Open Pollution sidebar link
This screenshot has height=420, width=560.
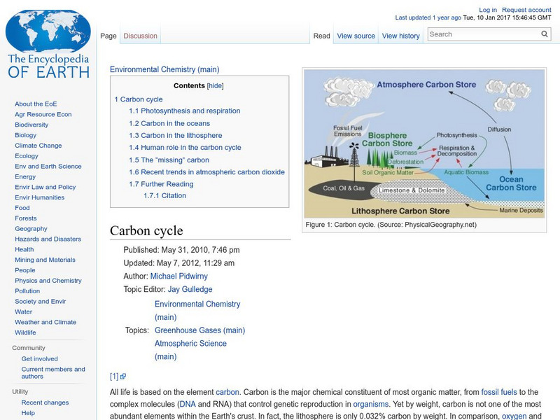pyautogui.click(x=27, y=290)
